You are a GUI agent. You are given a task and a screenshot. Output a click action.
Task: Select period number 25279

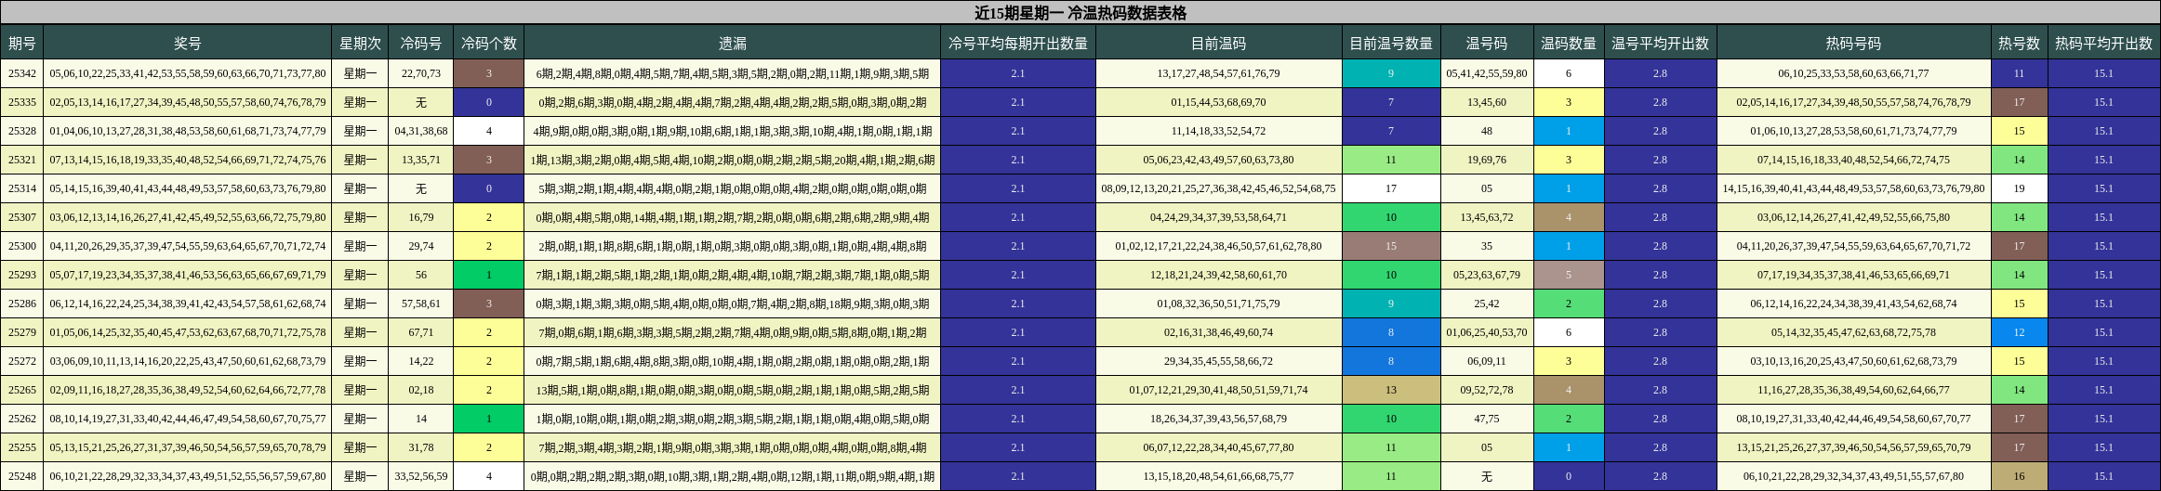point(22,332)
